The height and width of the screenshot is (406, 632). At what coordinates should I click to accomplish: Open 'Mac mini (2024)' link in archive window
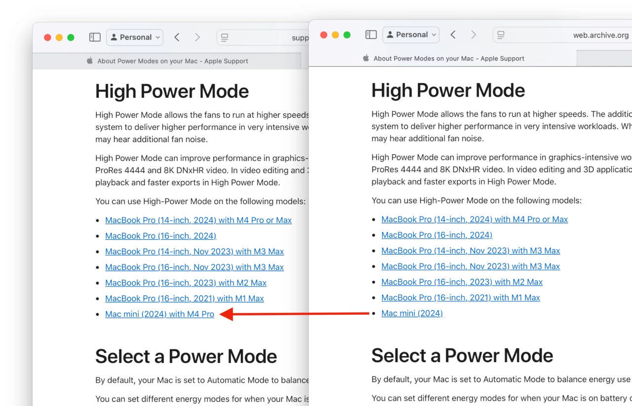click(x=412, y=313)
